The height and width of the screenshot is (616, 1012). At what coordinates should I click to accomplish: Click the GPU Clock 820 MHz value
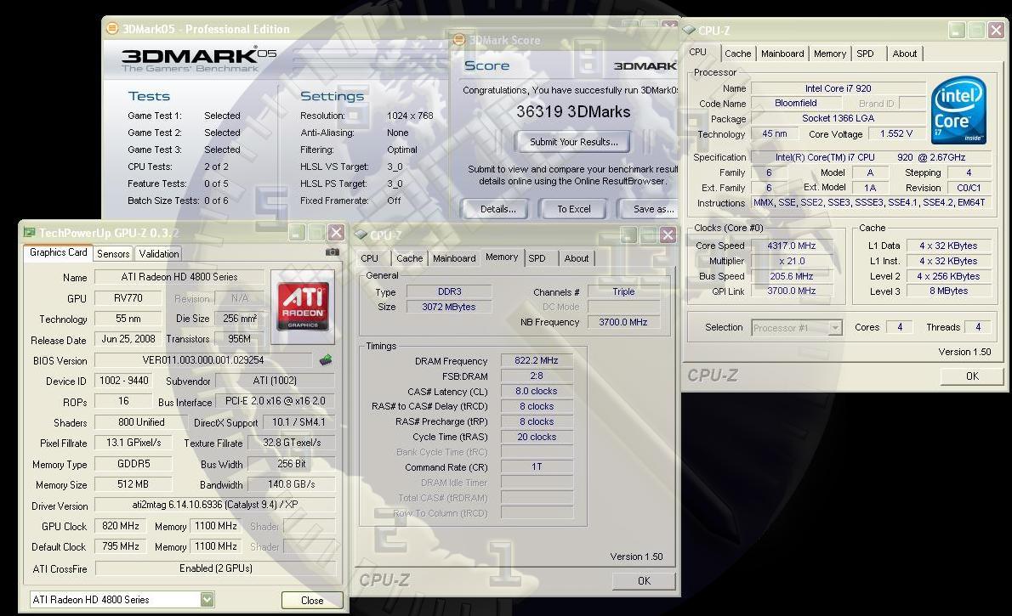pos(121,526)
